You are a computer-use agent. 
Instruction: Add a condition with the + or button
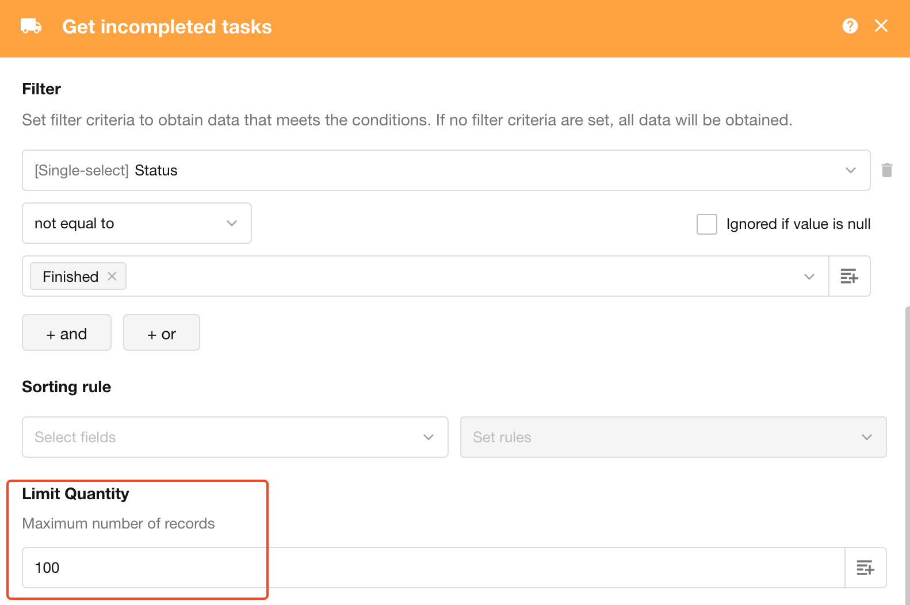coord(162,332)
